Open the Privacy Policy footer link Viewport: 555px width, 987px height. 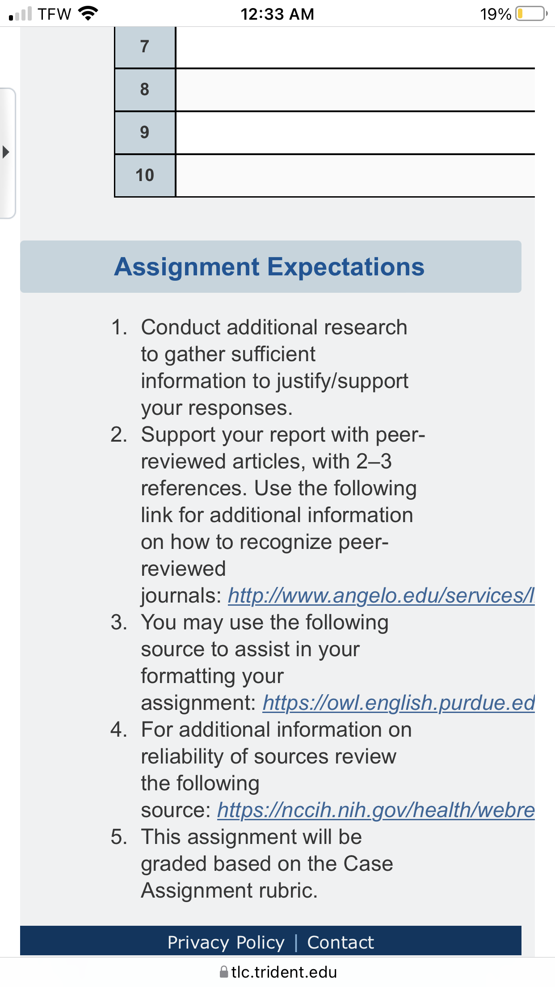pyautogui.click(x=226, y=942)
